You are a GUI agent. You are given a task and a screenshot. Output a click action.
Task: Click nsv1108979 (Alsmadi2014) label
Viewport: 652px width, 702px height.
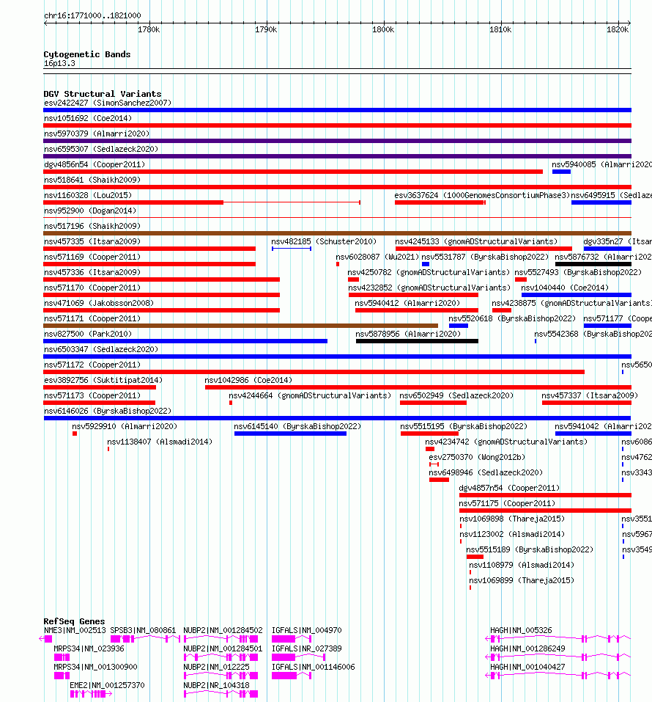[x=522, y=565]
